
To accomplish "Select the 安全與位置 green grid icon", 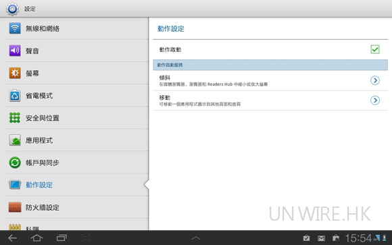I will click(15, 117).
